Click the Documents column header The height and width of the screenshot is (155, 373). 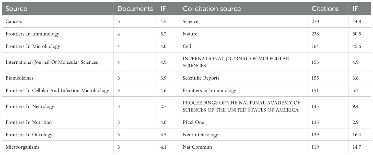135,9
